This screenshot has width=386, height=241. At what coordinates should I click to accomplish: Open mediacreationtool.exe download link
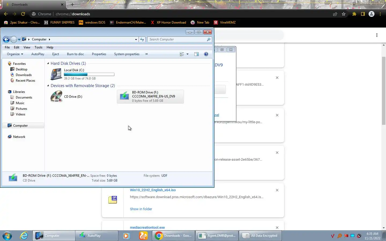pyautogui.click(x=147, y=228)
